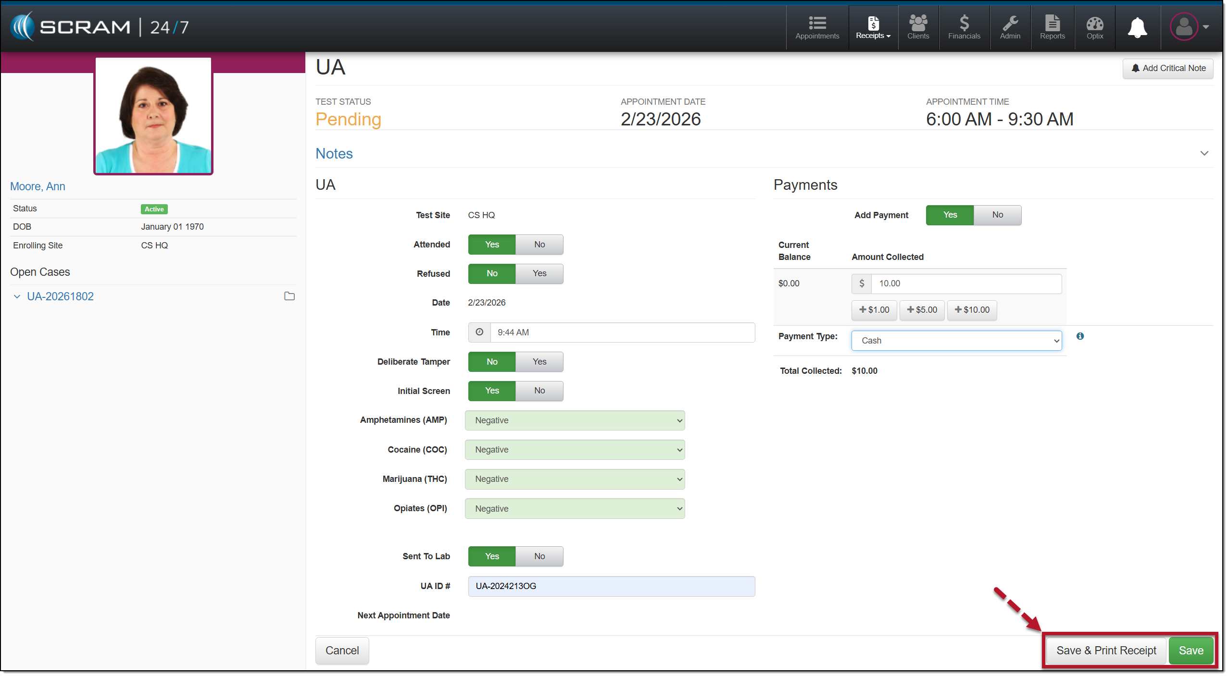1228x676 pixels.
Task: Set Deliberate Tamper to Yes
Action: pyautogui.click(x=539, y=362)
